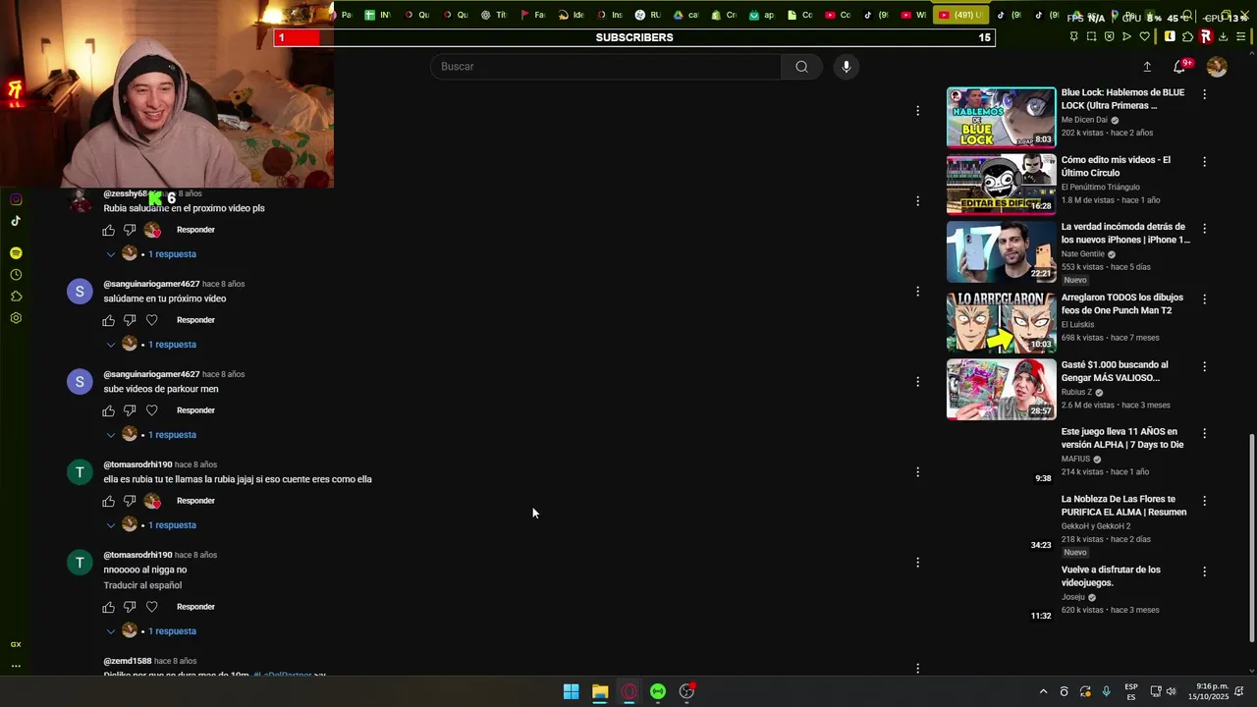Open browsing history clock icon in sidebar
The width and height of the screenshot is (1257, 707).
[16, 275]
